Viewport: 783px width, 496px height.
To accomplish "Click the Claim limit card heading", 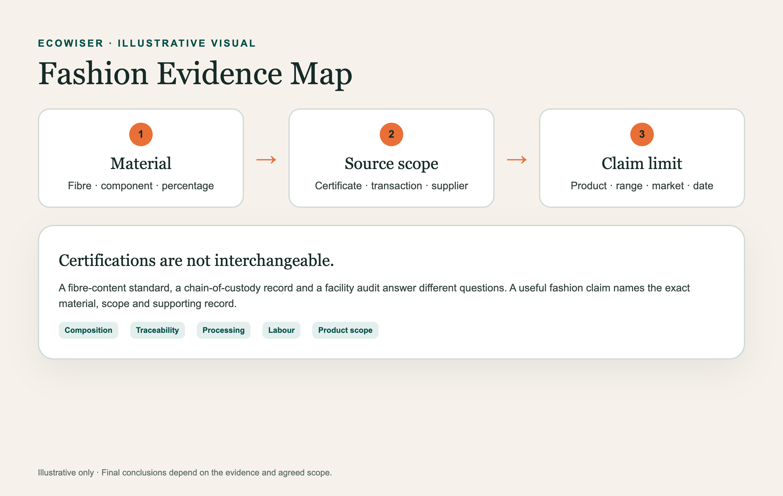I will [x=642, y=163].
